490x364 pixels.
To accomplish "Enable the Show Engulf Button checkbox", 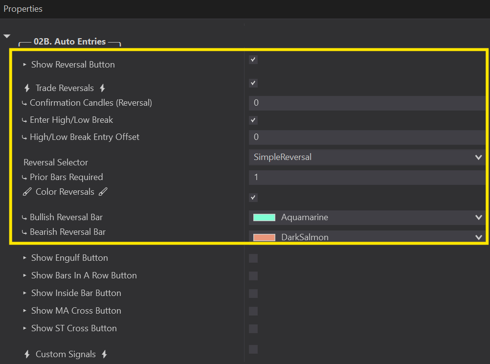I will pos(253,258).
